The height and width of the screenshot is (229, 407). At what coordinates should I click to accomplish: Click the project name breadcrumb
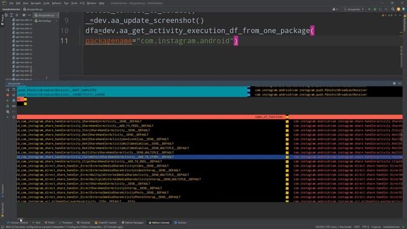pyautogui.click(x=11, y=10)
